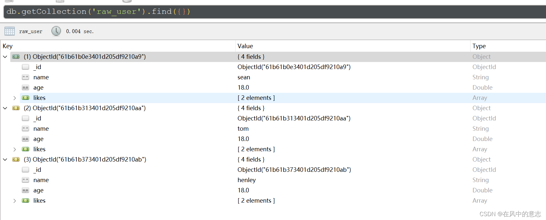
Task: Click '{ 4 fields }' value of document (3)
Action: click(251, 160)
